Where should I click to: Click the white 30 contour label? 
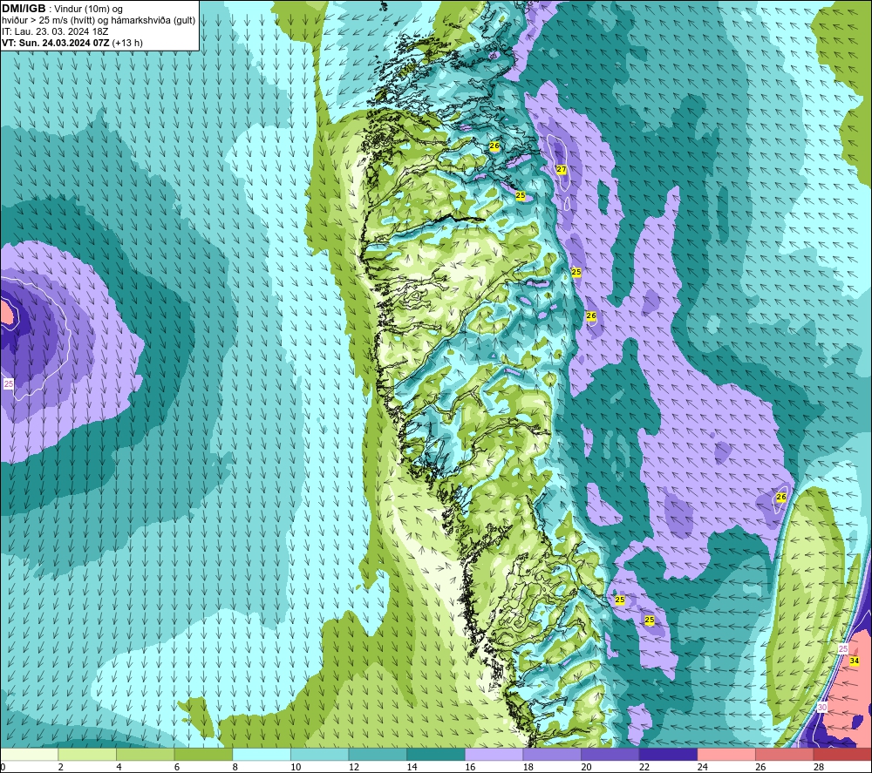[822, 708]
